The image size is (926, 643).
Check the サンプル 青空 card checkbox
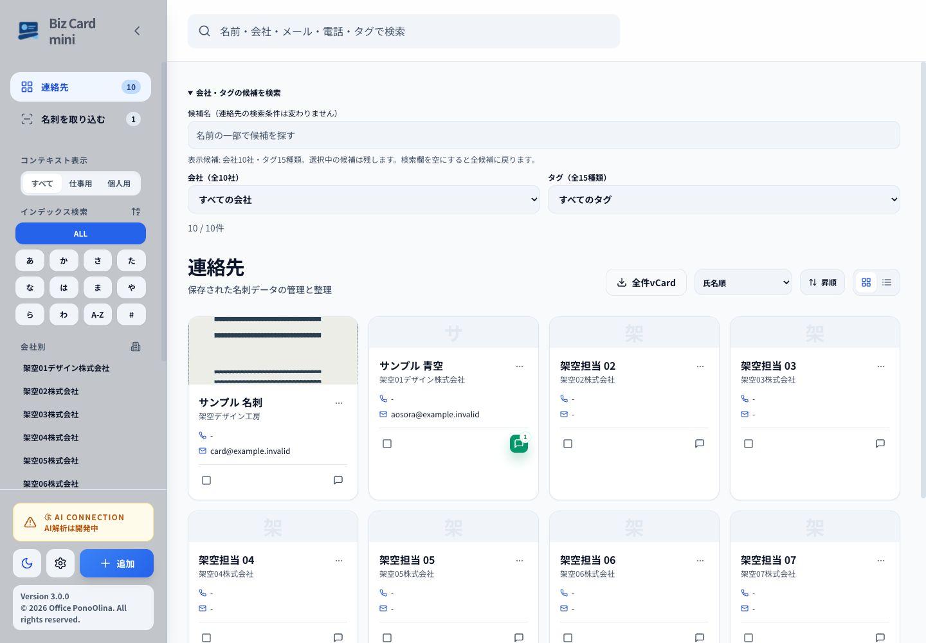[x=387, y=444]
